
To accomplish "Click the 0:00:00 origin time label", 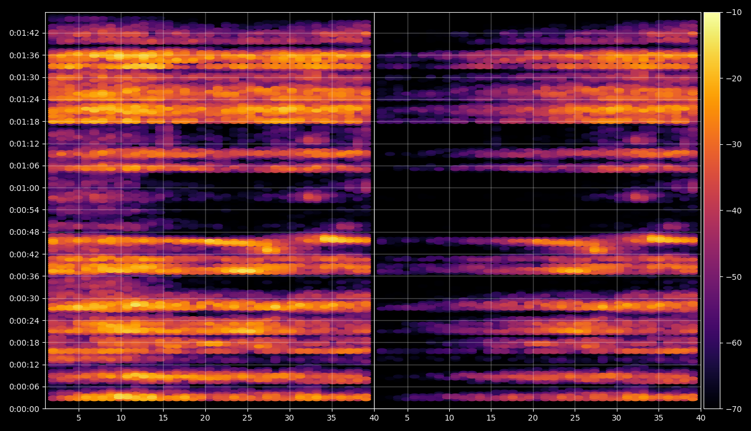I will point(24,409).
